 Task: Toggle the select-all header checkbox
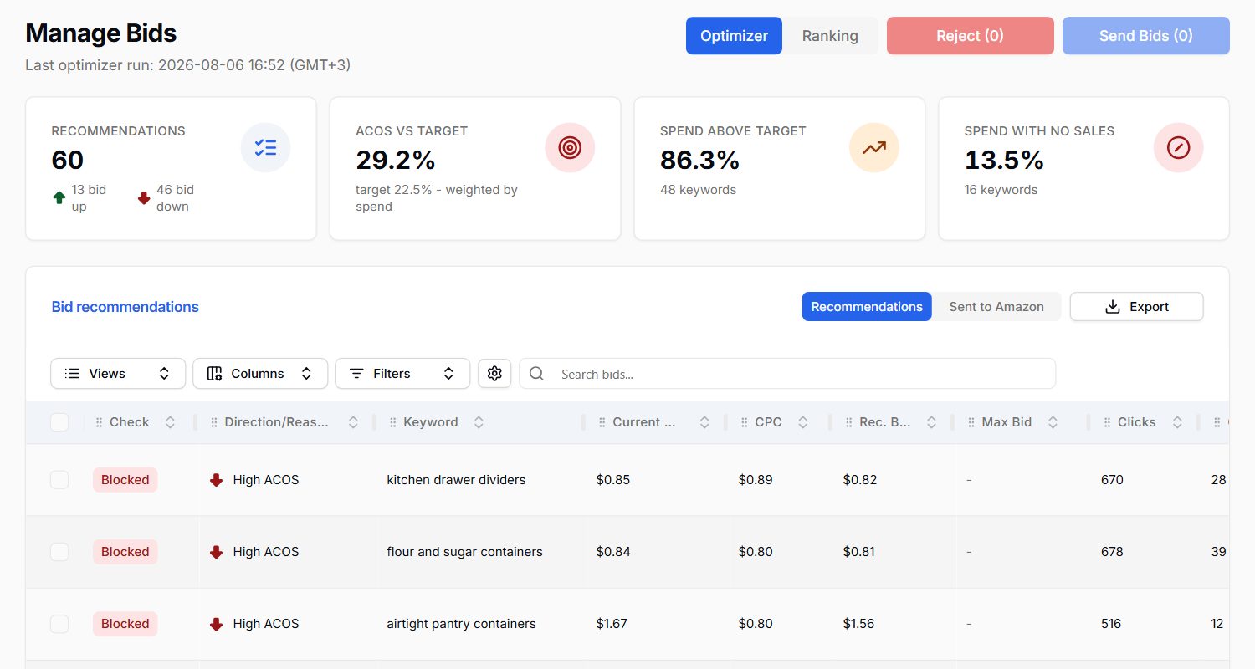[x=59, y=422]
